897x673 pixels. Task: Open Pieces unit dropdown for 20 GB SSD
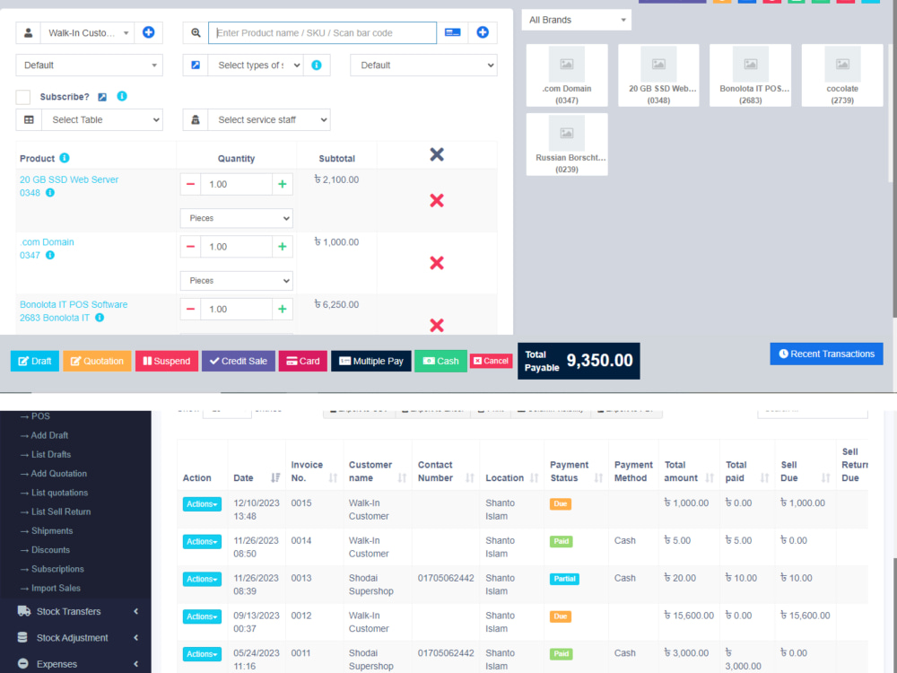(236, 218)
